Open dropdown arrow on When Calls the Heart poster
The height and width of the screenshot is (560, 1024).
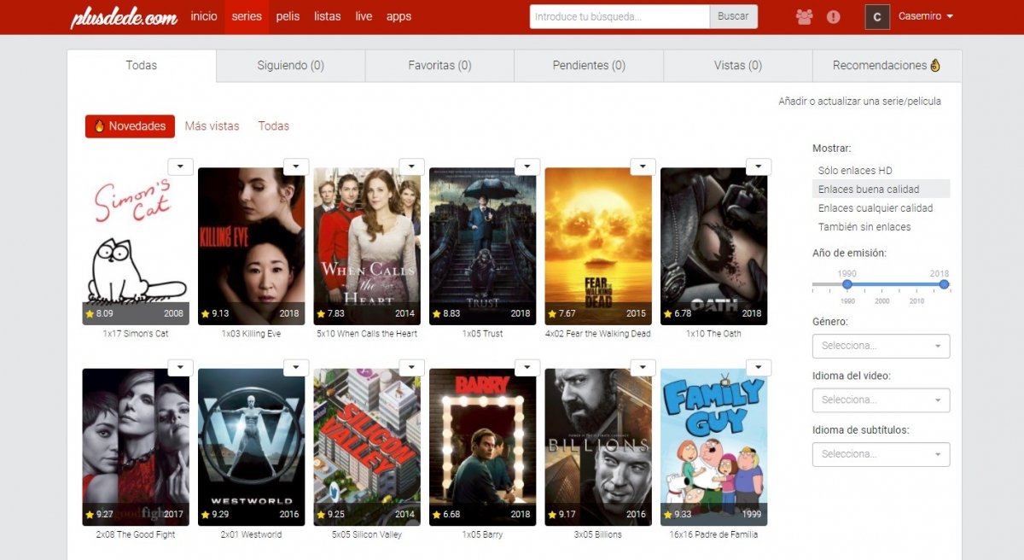[411, 166]
